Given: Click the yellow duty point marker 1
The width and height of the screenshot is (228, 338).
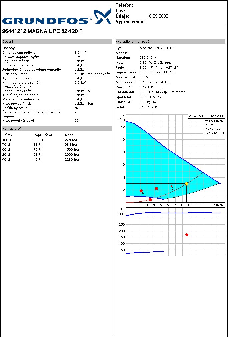Looking at the screenshot, I should tap(187, 184).
